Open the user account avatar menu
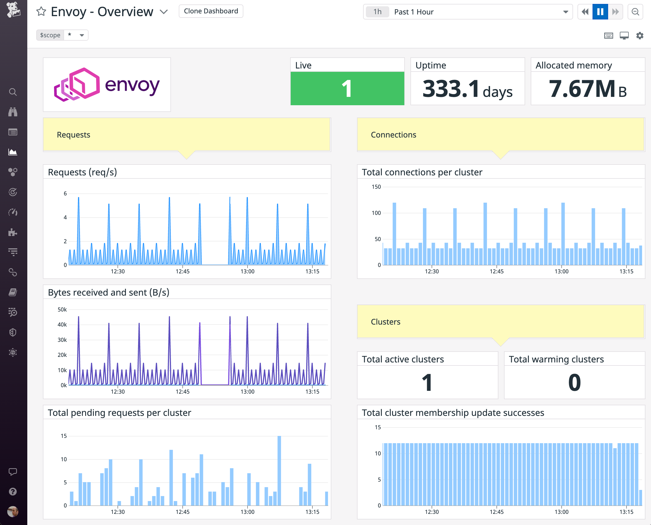 coord(13,512)
